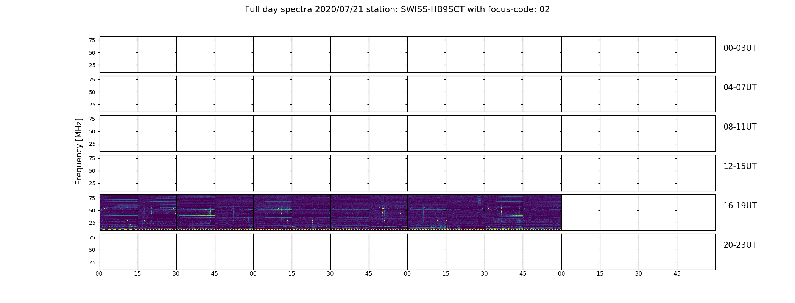Image resolution: width=795 pixels, height=303 pixels.
Task: Select the 50 tick of the 20-23UT panel
Action: (92, 250)
